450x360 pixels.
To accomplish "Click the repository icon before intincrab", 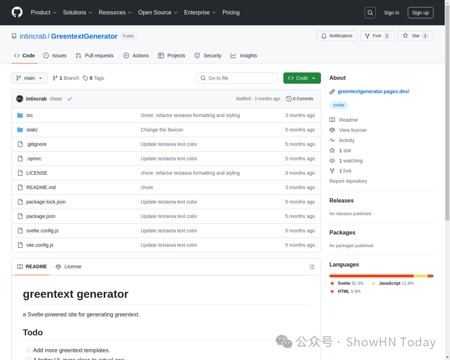I will click(14, 36).
